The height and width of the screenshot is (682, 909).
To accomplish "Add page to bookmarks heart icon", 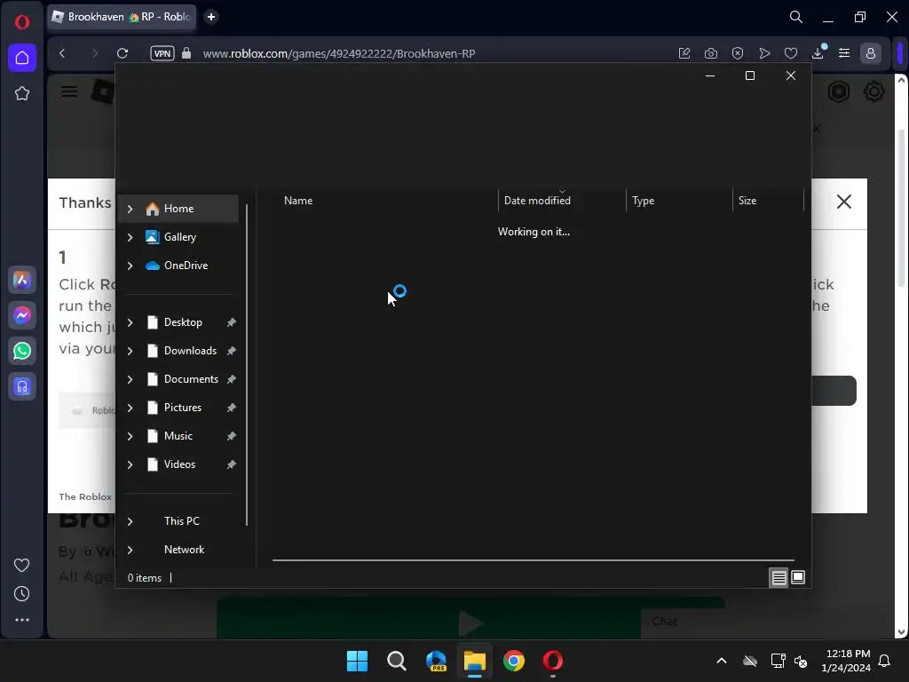I will point(791,53).
